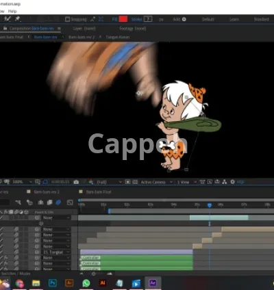The height and width of the screenshot is (290, 274).
Task: Take a snapshot with the camera icon
Action: [x=76, y=182]
